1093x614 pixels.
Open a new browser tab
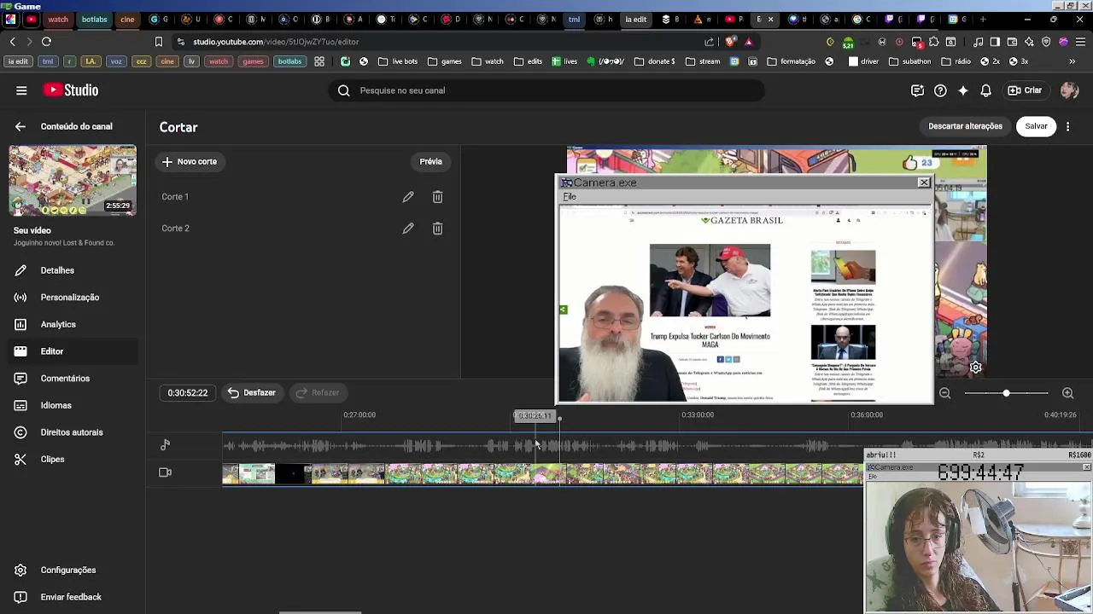point(983,19)
